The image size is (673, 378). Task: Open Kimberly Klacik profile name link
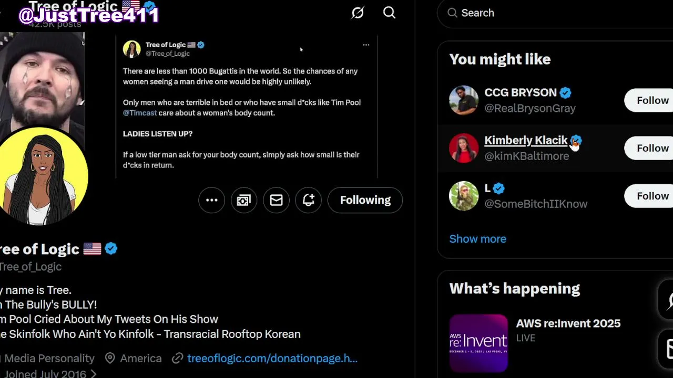click(526, 140)
